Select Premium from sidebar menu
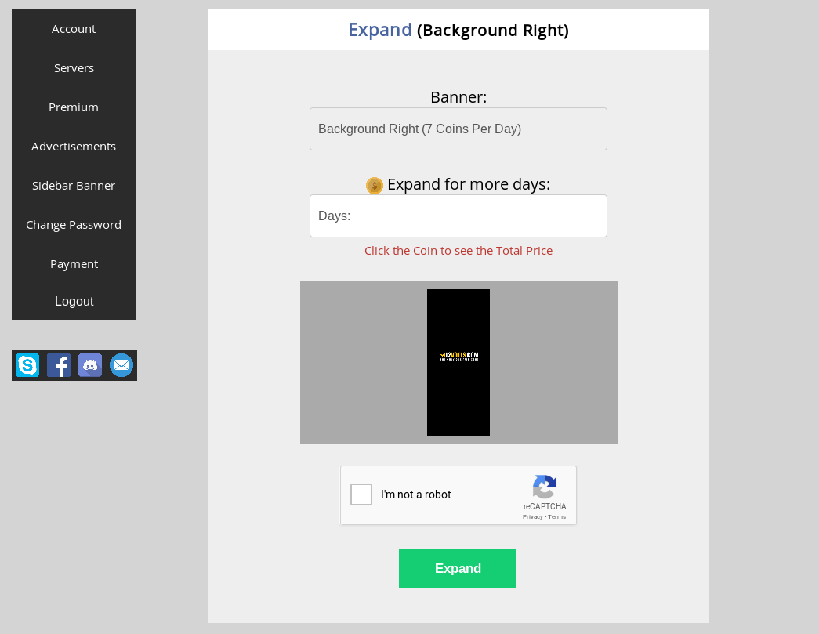Viewport: 819px width, 634px height. pyautogui.click(x=74, y=107)
